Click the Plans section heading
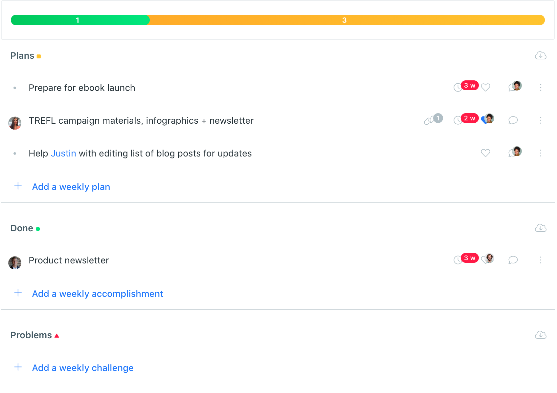The width and height of the screenshot is (557, 393). (x=22, y=56)
